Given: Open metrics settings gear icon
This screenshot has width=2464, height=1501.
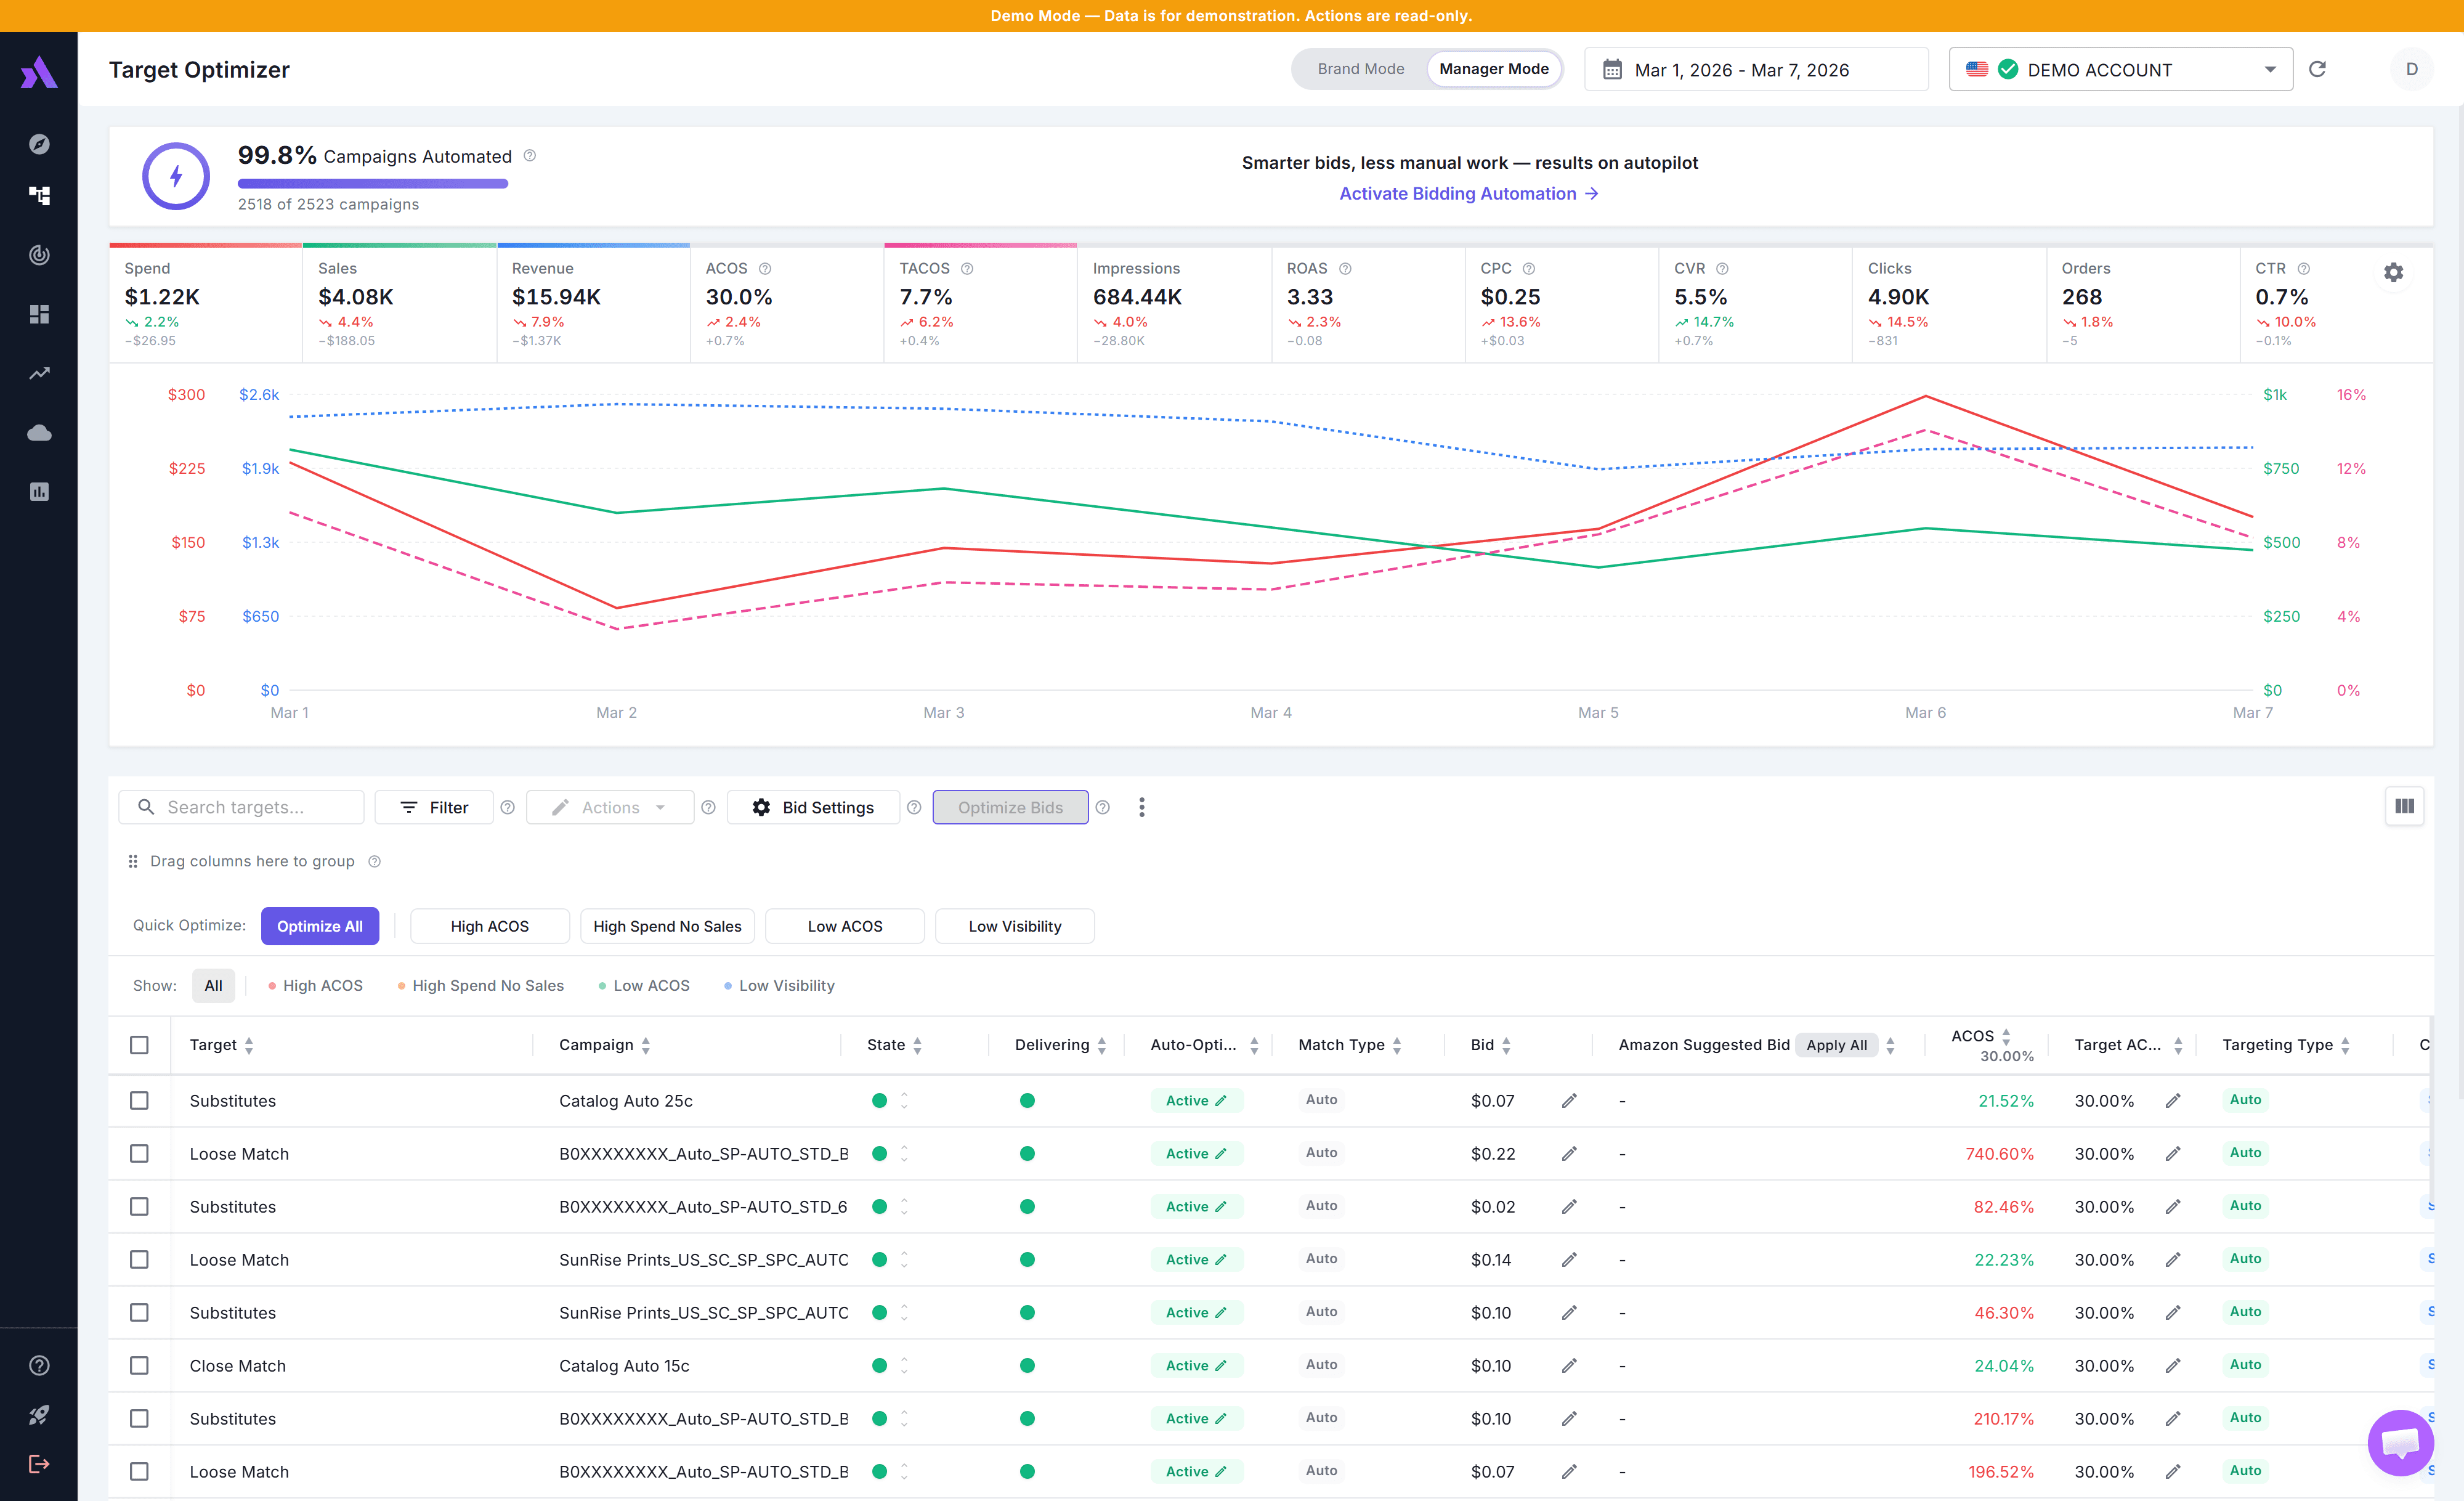Looking at the screenshot, I should tap(2393, 272).
